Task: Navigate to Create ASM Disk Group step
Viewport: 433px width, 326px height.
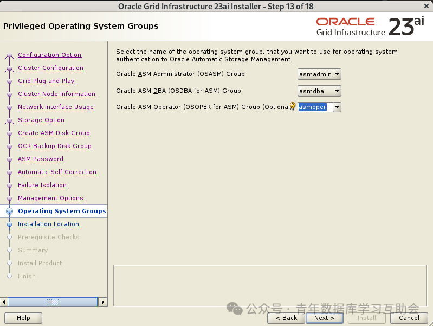Action: (54, 133)
